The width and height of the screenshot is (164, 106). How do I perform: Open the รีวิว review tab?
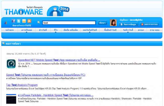(x=56, y=30)
